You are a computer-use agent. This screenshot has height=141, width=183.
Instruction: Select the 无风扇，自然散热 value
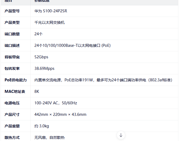[x=49, y=138]
